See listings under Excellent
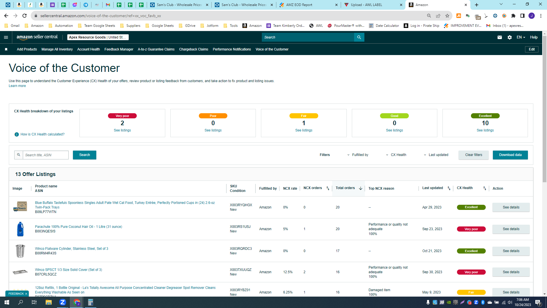 pyautogui.click(x=485, y=130)
